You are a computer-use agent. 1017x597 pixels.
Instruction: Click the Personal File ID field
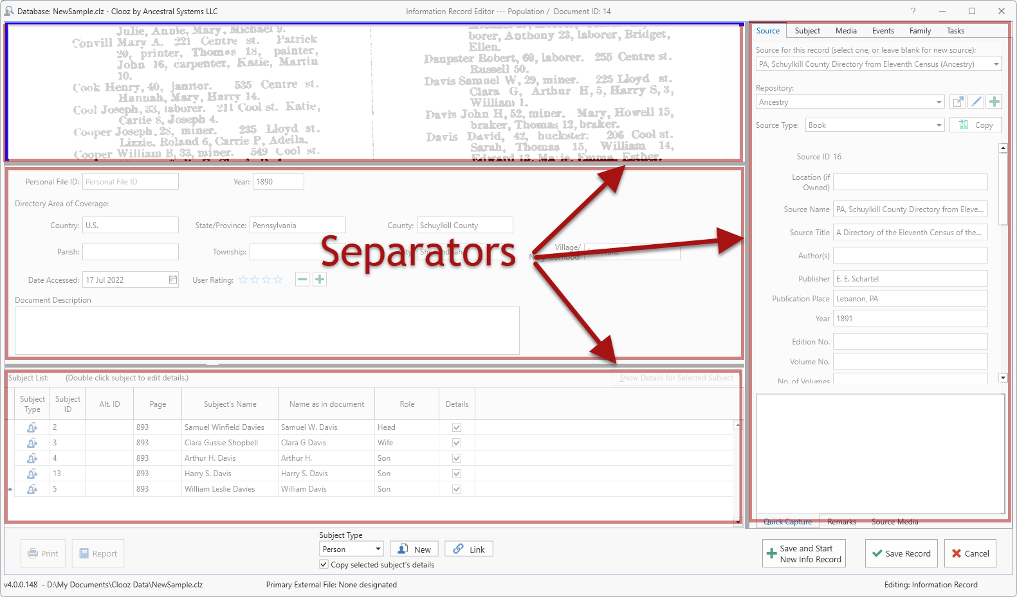coord(131,182)
